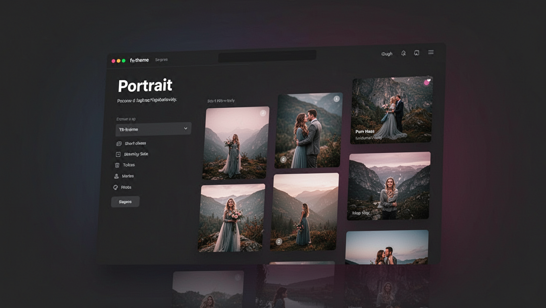
Task: Toggle the circular badge on the bouquet photo
Action: pyautogui.click(x=263, y=113)
